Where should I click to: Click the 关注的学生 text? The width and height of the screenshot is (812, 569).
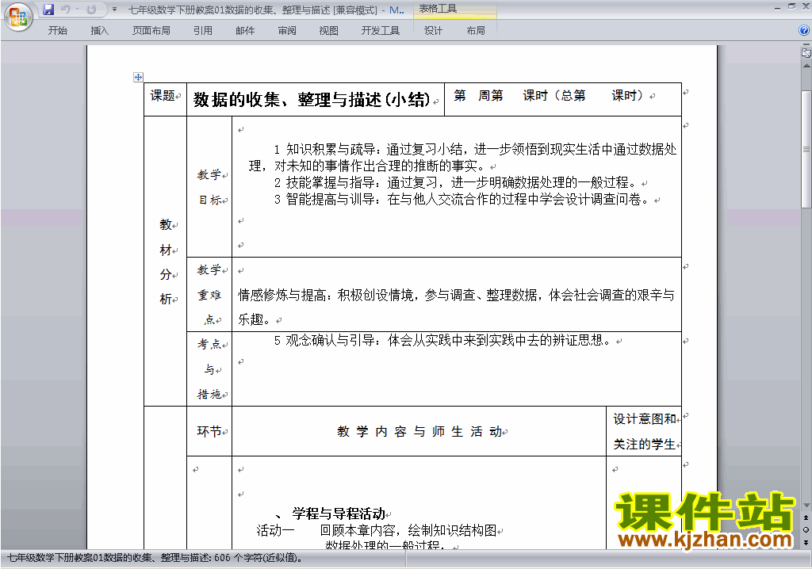click(644, 445)
